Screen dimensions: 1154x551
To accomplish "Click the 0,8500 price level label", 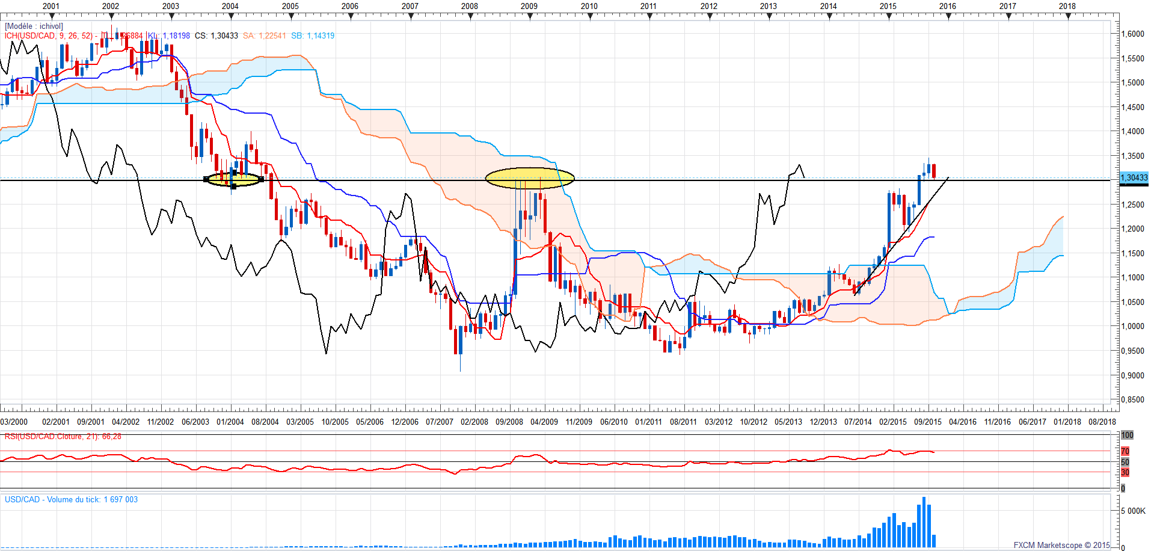I will [1133, 399].
